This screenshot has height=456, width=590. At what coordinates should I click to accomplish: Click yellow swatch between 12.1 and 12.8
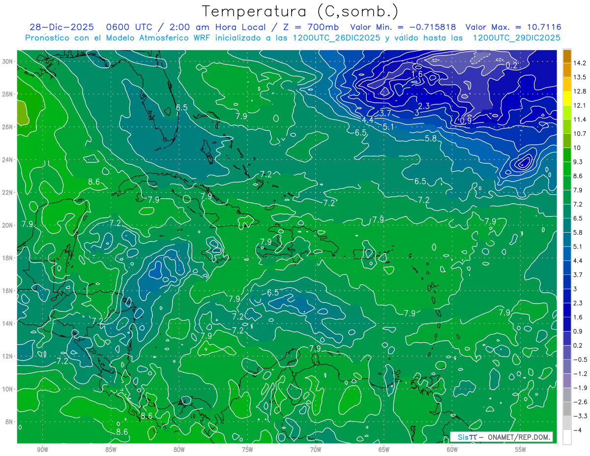pos(567,99)
